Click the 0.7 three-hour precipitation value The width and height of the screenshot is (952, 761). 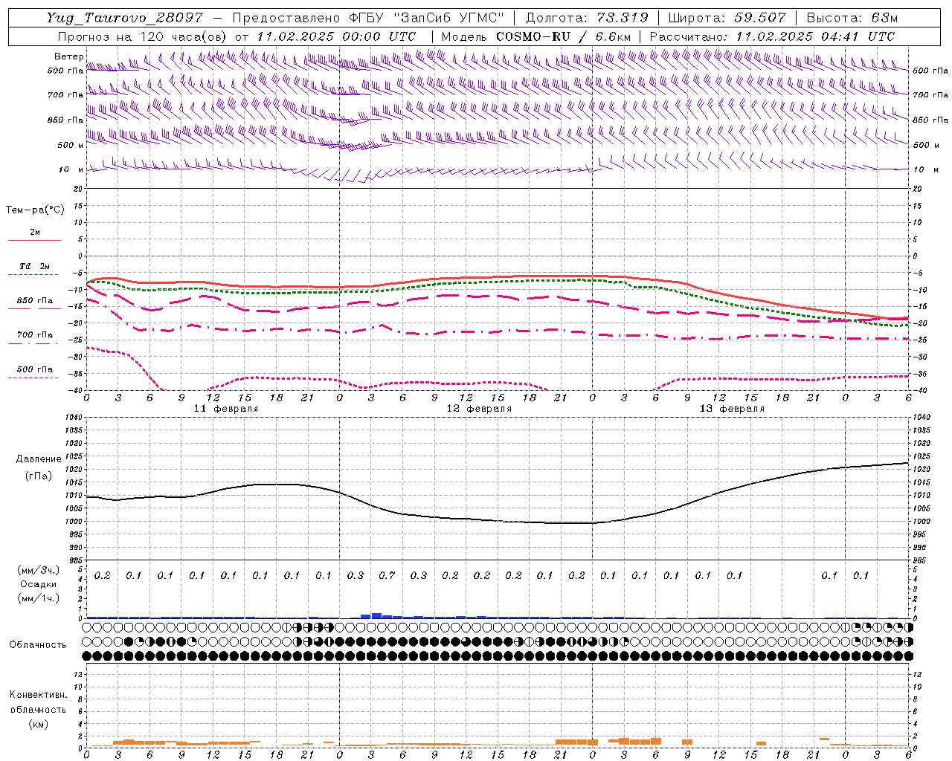387,575
